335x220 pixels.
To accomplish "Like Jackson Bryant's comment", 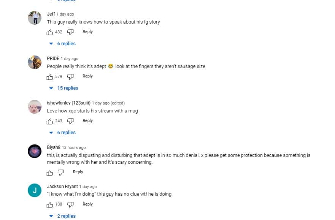I will tap(50, 205).
